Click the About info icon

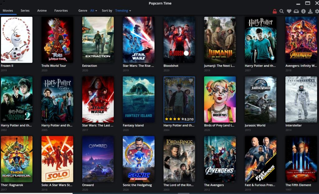304,11
